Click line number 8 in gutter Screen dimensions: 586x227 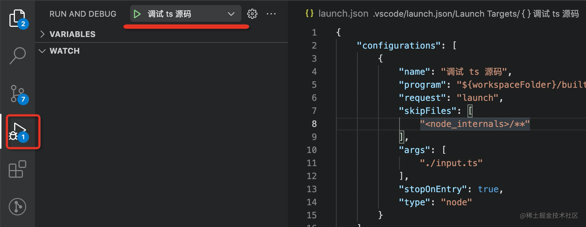tap(314, 124)
